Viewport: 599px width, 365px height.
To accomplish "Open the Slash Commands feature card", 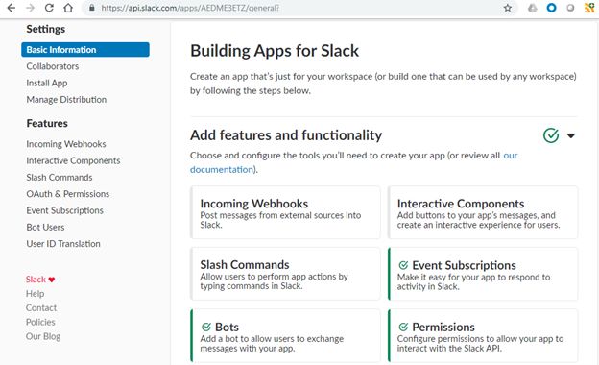I will (x=285, y=274).
